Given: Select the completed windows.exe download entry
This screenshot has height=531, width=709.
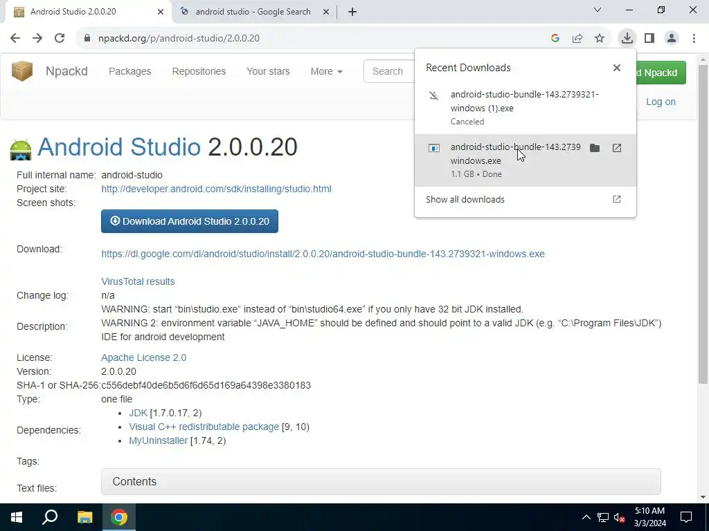Looking at the screenshot, I should pyautogui.click(x=525, y=160).
